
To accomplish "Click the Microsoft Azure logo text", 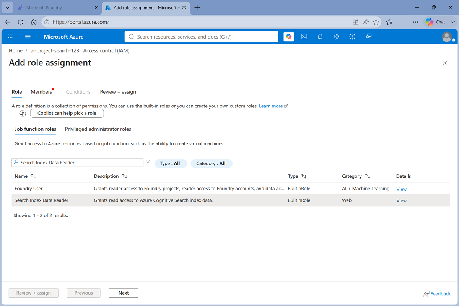I will 64,37.
